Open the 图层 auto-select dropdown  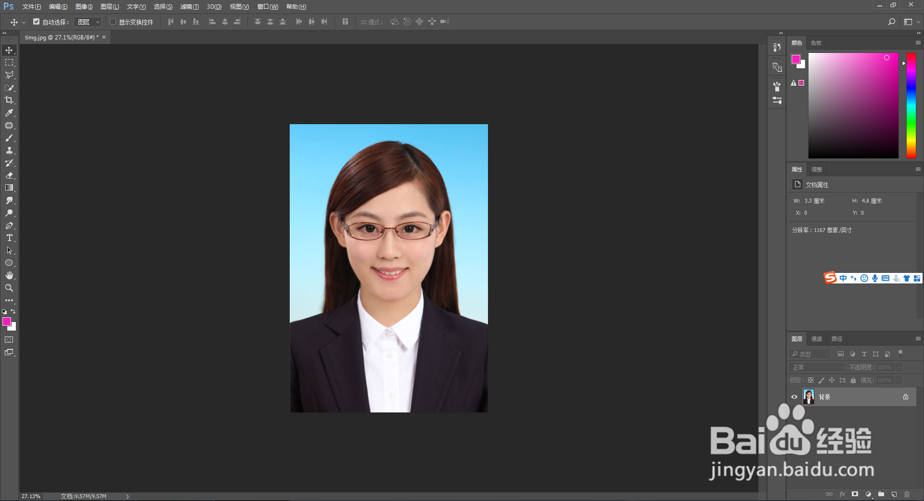(x=88, y=22)
